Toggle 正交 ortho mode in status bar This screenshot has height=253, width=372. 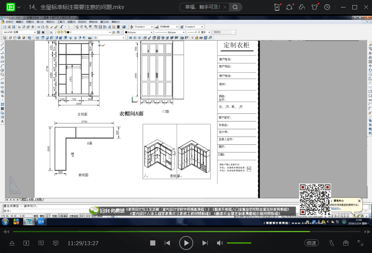(x=48, y=216)
